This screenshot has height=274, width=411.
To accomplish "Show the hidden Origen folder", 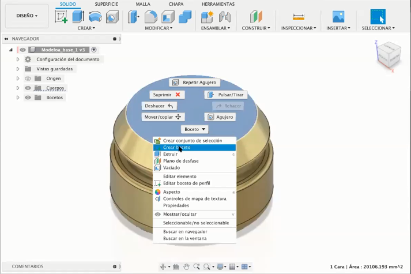I will click(28, 78).
